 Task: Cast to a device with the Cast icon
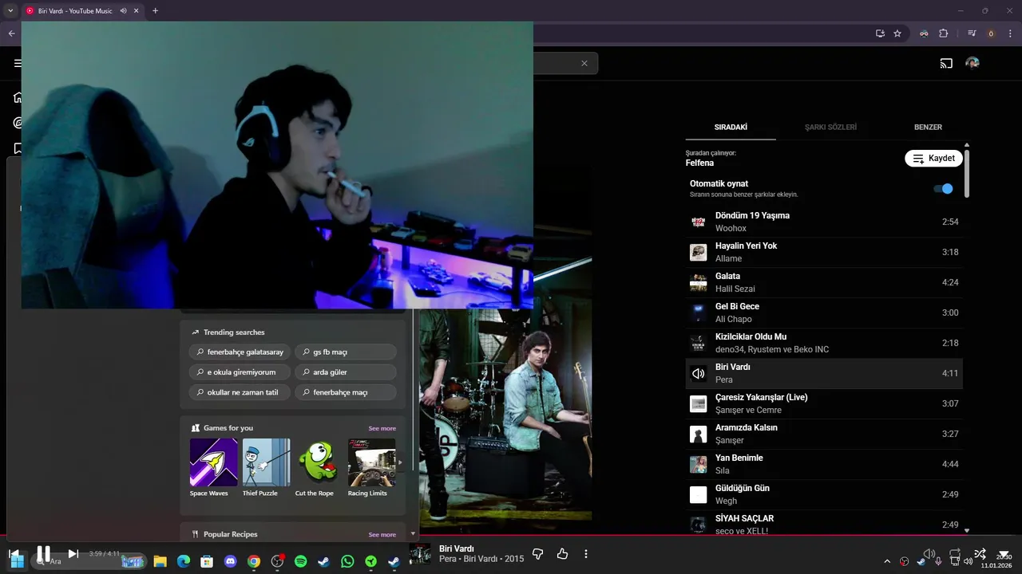click(946, 63)
